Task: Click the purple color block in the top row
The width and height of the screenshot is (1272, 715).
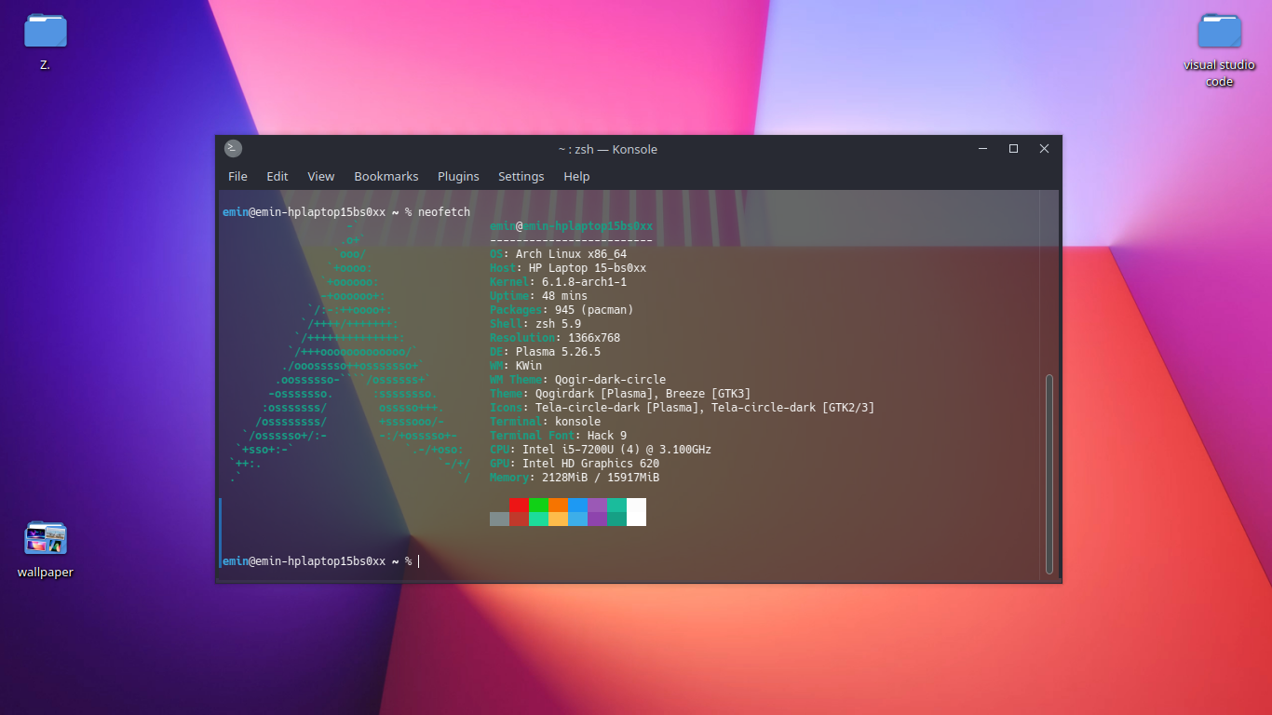Action: pyautogui.click(x=597, y=505)
